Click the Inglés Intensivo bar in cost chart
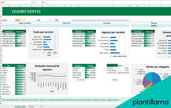The image size is (171, 108). (x=48, y=50)
